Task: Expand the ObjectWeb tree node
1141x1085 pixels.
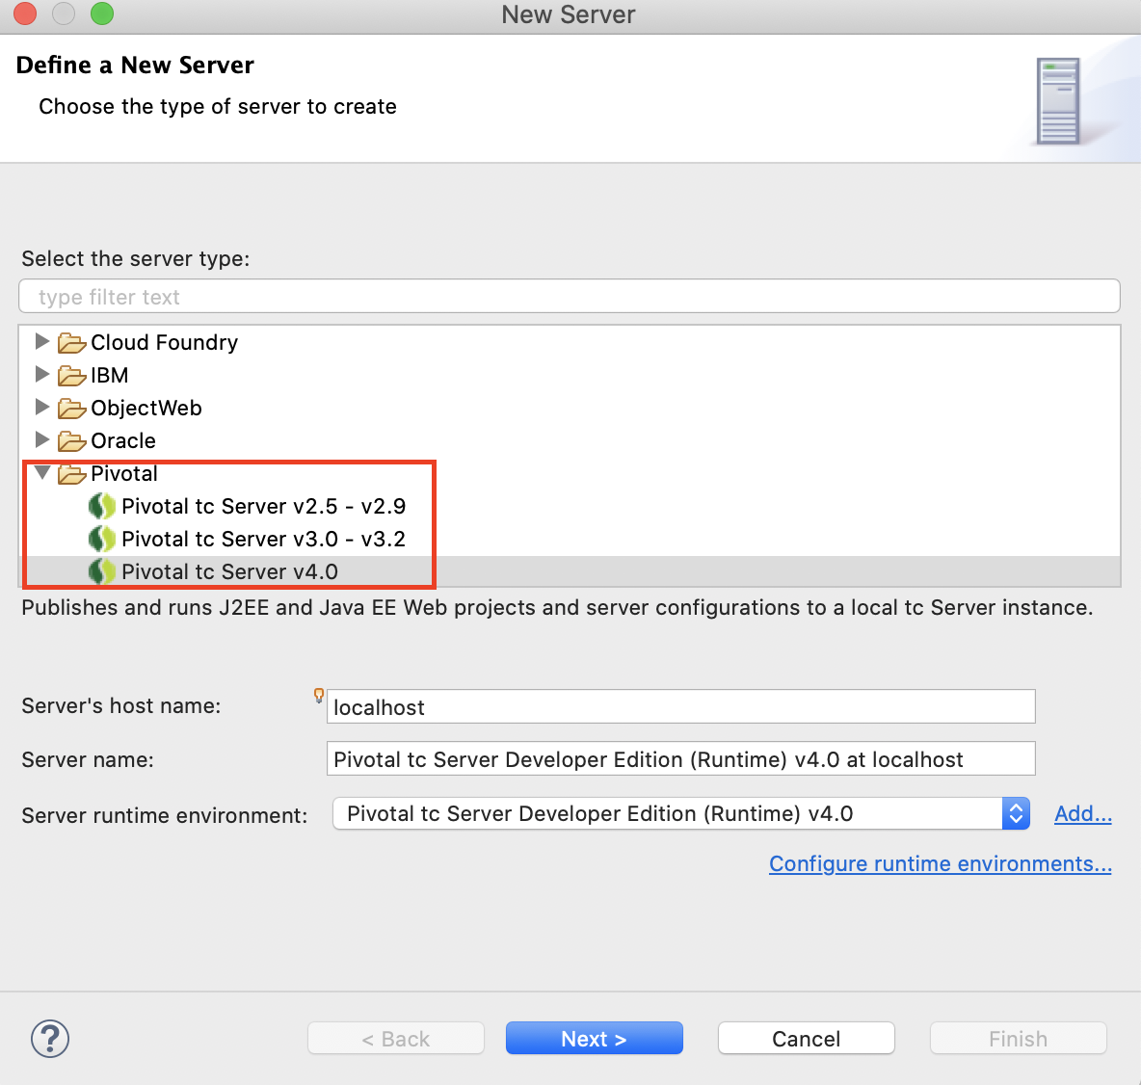Action: (42, 407)
